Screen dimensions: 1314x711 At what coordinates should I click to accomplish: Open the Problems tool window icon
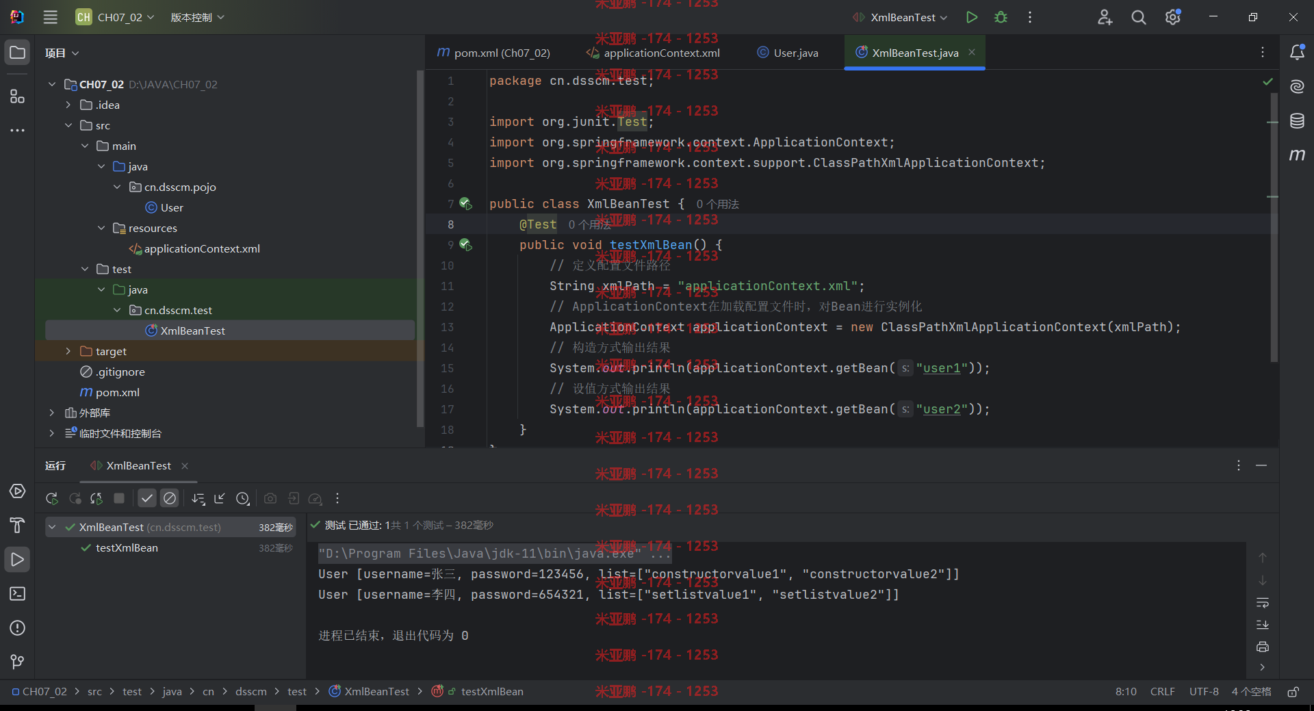(x=18, y=628)
